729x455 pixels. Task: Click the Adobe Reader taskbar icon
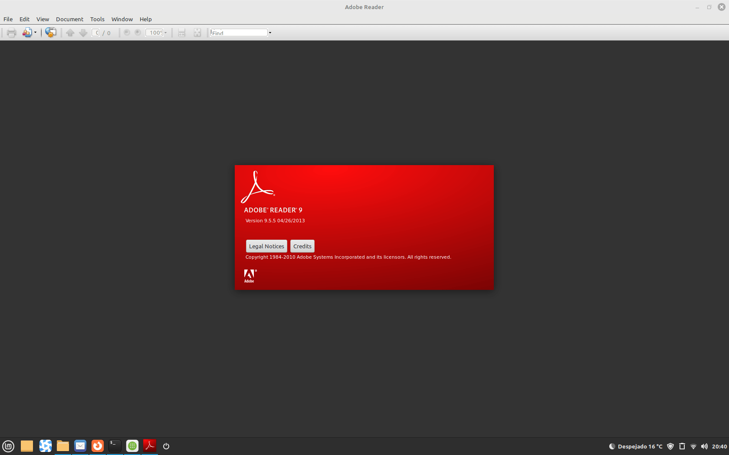[150, 446]
